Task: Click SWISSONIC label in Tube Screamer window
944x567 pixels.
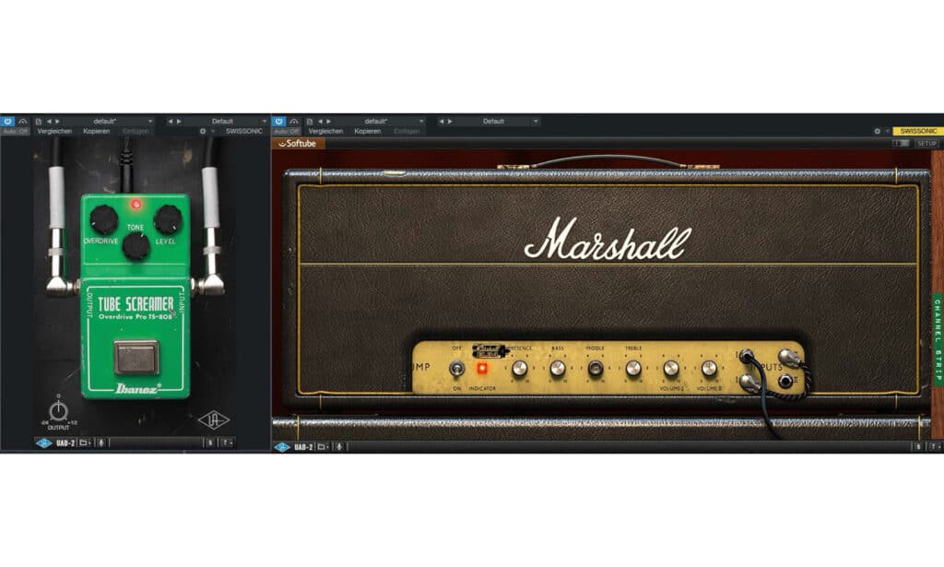Action: (x=243, y=131)
